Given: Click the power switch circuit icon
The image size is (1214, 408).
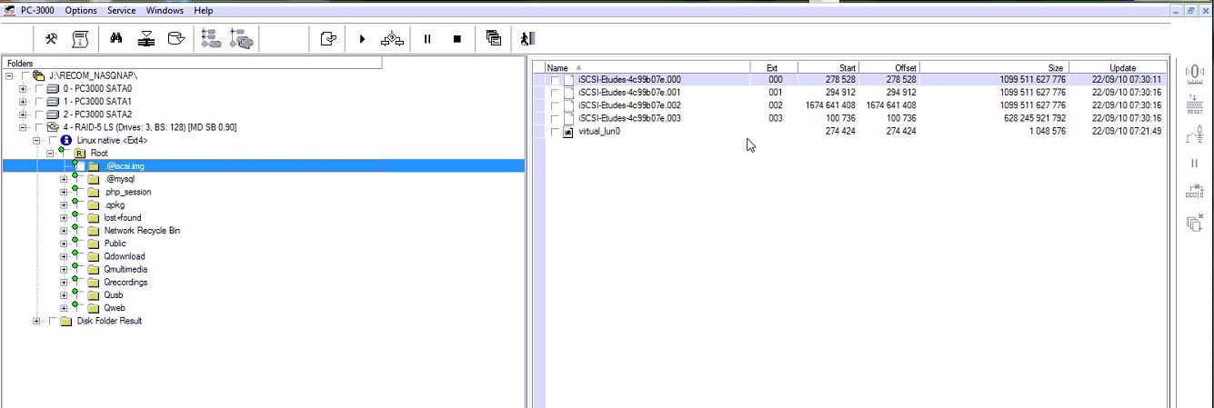Looking at the screenshot, I should (x=1195, y=135).
